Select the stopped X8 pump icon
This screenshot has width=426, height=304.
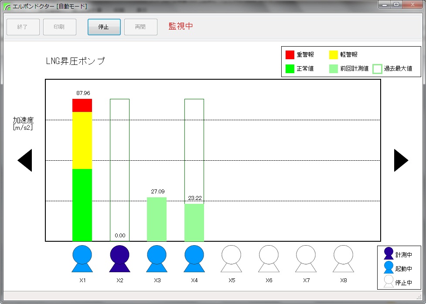[343, 259]
